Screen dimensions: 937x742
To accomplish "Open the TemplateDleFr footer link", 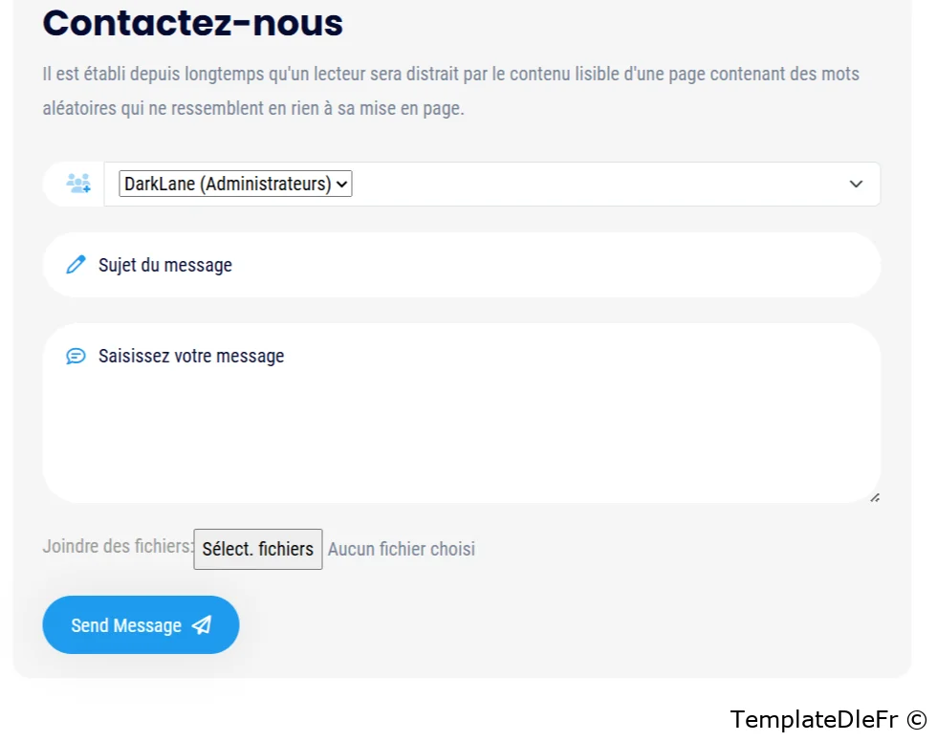I will click(816, 720).
